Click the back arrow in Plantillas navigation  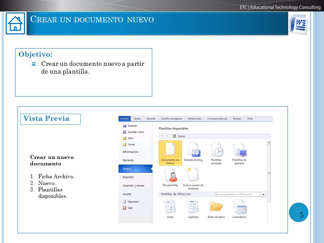pos(162,136)
